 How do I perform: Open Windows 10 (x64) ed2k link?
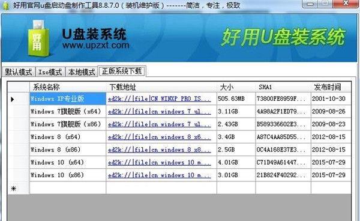coord(160,162)
